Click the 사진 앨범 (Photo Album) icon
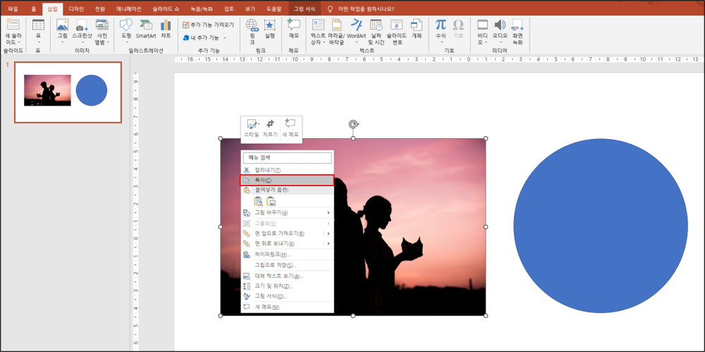 pyautogui.click(x=102, y=25)
